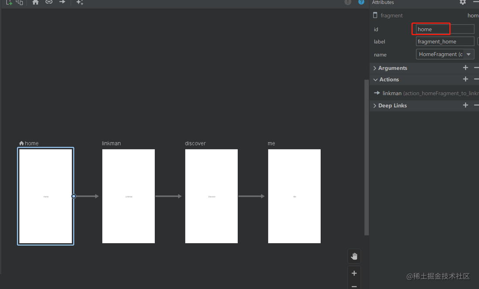
Task: Click the discover to me action arrow
Action: point(251,196)
